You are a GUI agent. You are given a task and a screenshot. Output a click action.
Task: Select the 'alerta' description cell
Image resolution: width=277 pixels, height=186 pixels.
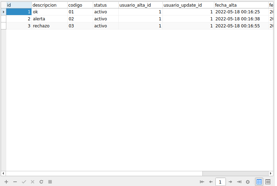(49, 19)
